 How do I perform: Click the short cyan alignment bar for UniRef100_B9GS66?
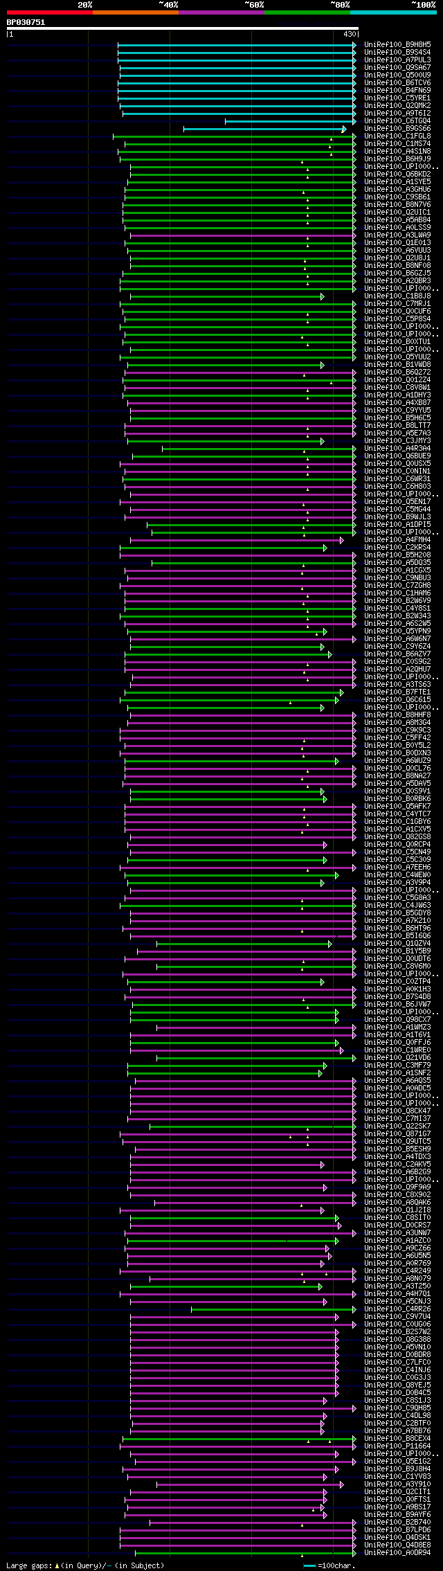264,129
